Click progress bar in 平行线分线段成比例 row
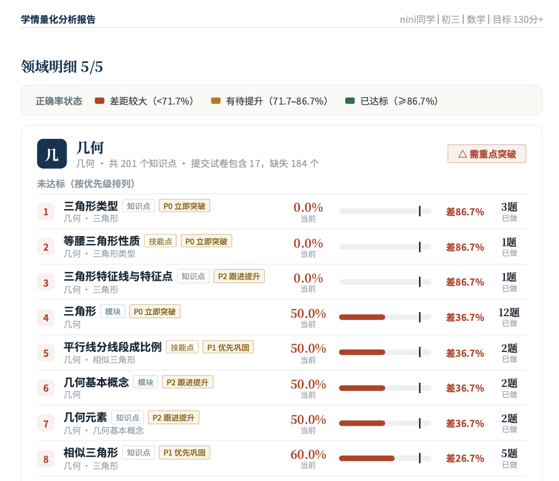Viewport: 559px width, 481px height. click(385, 353)
